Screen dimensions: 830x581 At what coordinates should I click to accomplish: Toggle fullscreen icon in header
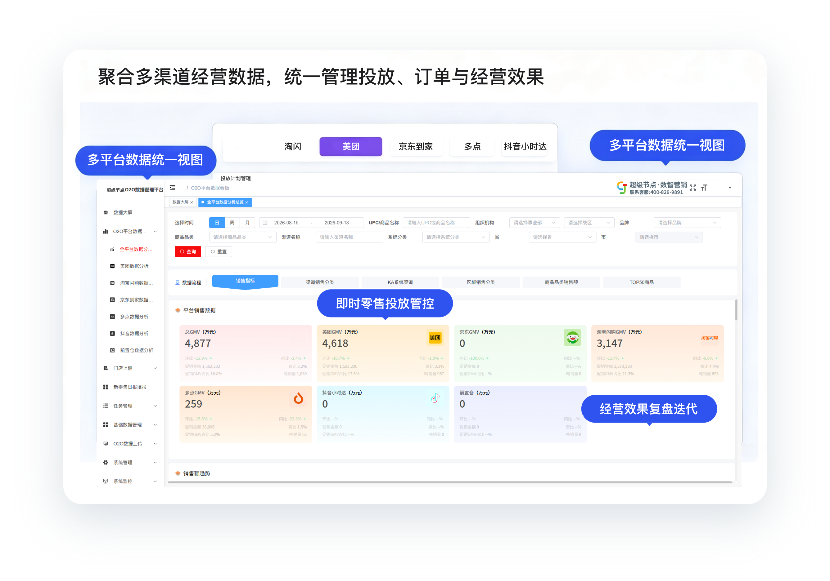pyautogui.click(x=692, y=188)
